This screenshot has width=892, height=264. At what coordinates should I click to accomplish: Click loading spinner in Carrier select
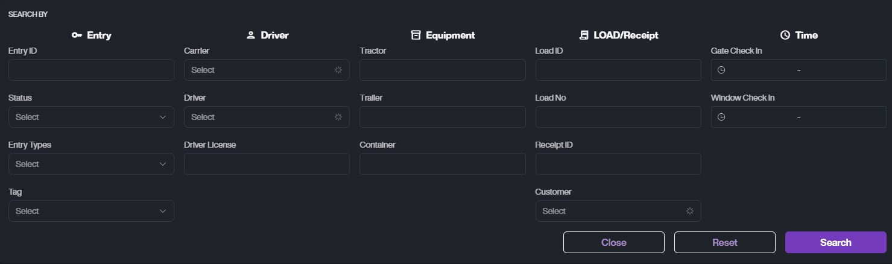pyautogui.click(x=338, y=71)
